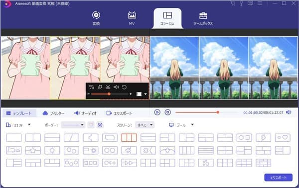Open the フィルター filter sub-tab

click(53, 113)
